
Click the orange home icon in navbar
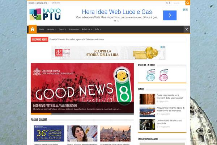(x=33, y=29)
